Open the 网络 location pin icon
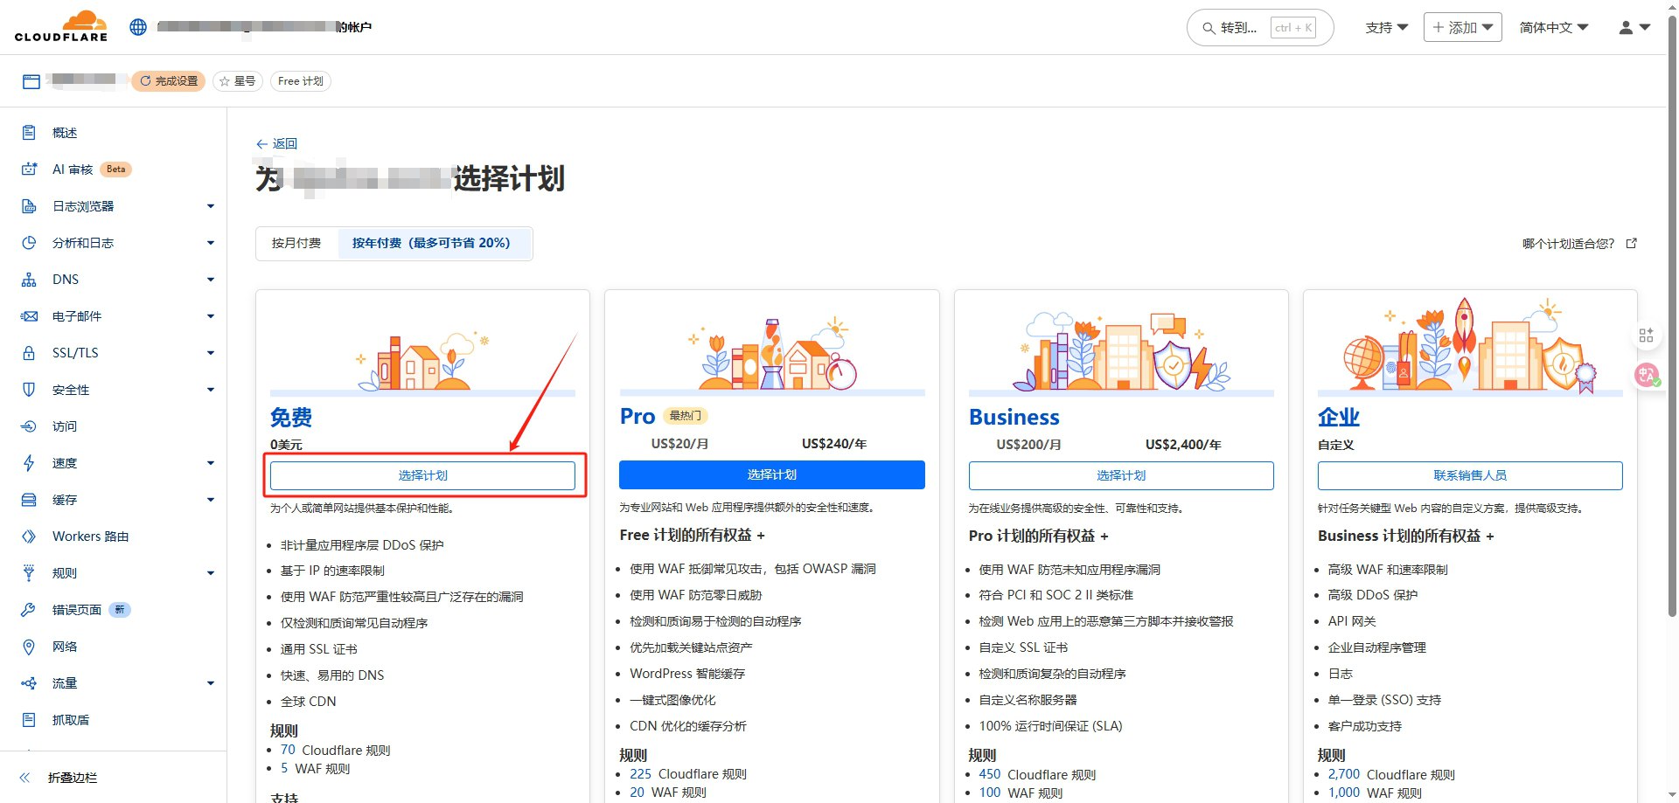The height and width of the screenshot is (803, 1679). [x=29, y=647]
